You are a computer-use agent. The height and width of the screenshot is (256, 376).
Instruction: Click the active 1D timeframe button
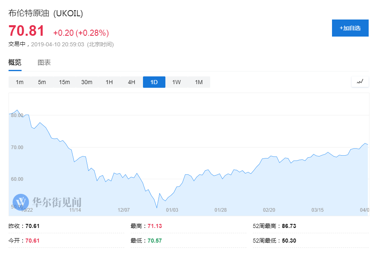(x=154, y=82)
